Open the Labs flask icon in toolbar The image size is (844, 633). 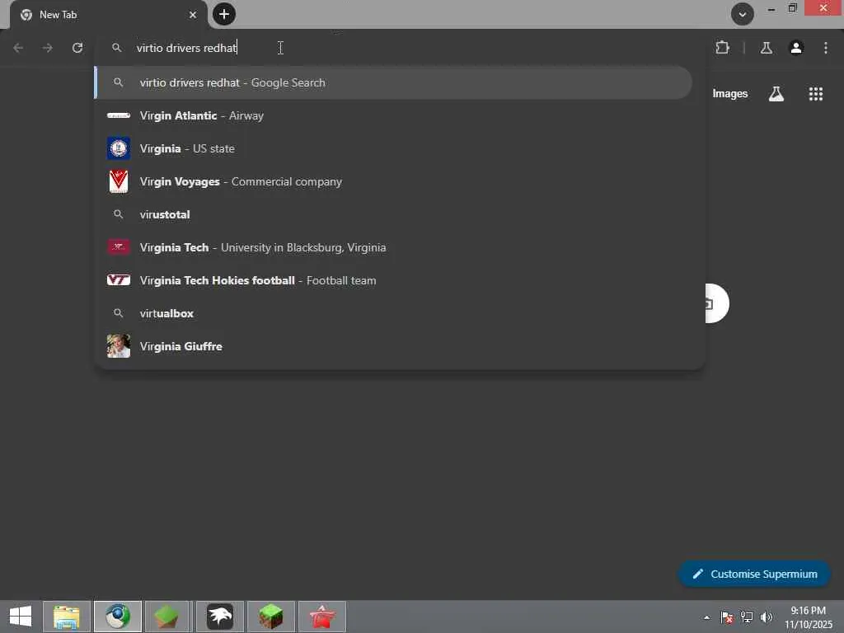click(x=767, y=48)
